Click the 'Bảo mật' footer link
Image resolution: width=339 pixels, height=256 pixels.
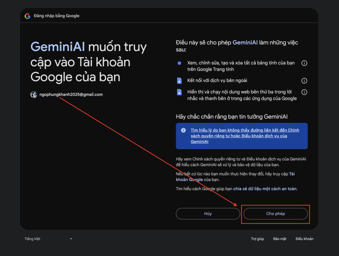(279, 239)
